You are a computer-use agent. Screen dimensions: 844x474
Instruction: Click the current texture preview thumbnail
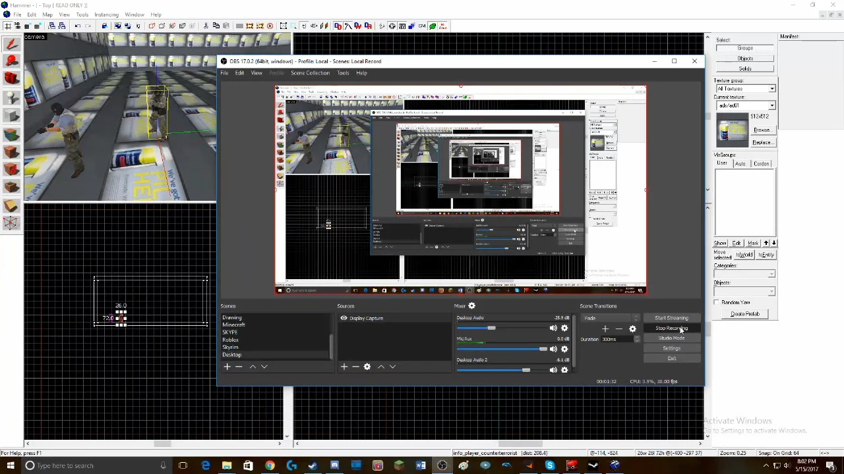coord(733,130)
